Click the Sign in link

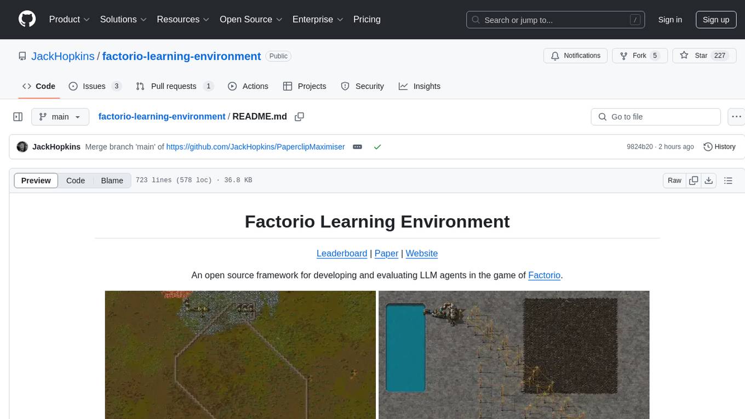pyautogui.click(x=670, y=20)
